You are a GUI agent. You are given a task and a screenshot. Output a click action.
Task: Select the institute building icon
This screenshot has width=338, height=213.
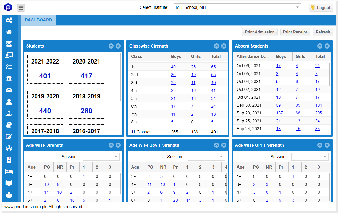tap(9, 78)
